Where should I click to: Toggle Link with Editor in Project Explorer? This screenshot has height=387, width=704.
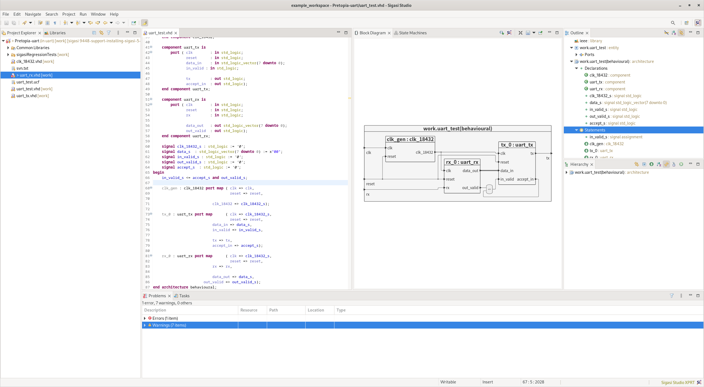click(x=101, y=33)
